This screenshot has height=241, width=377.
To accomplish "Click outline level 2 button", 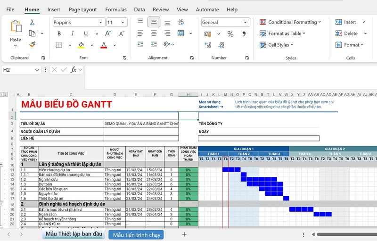I will pyautogui.click(x=5, y=94).
